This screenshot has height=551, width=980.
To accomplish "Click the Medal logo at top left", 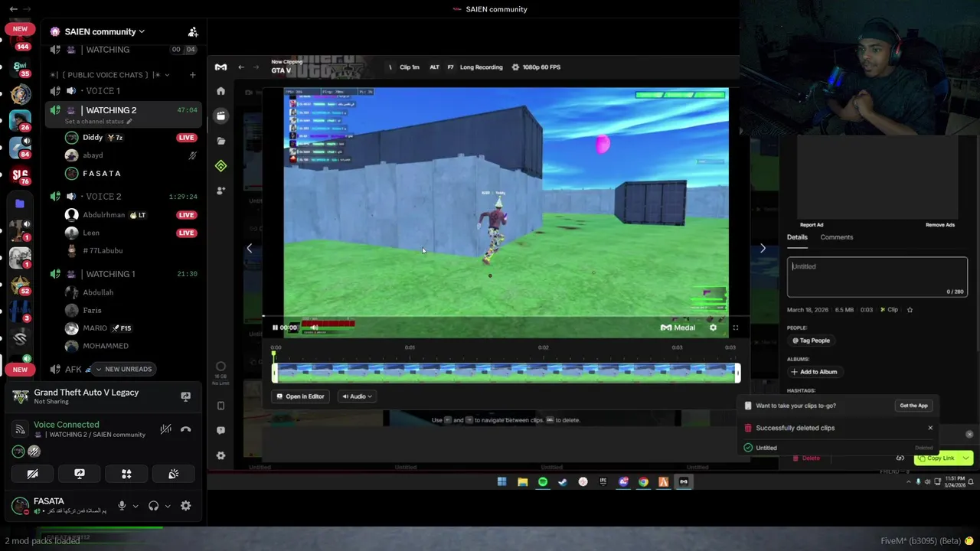I will 220,67.
